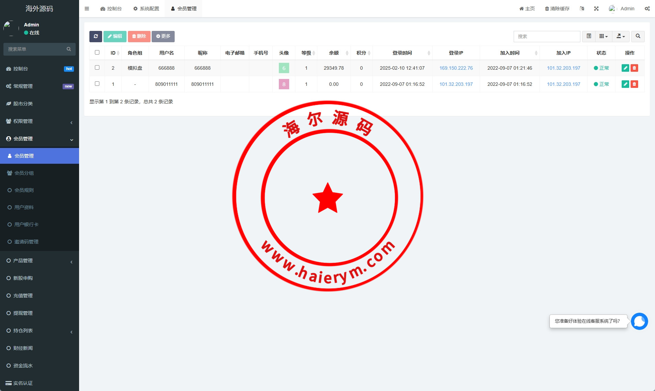
Task: Toggle fullscreen mode icon in top bar
Action: 596,9
